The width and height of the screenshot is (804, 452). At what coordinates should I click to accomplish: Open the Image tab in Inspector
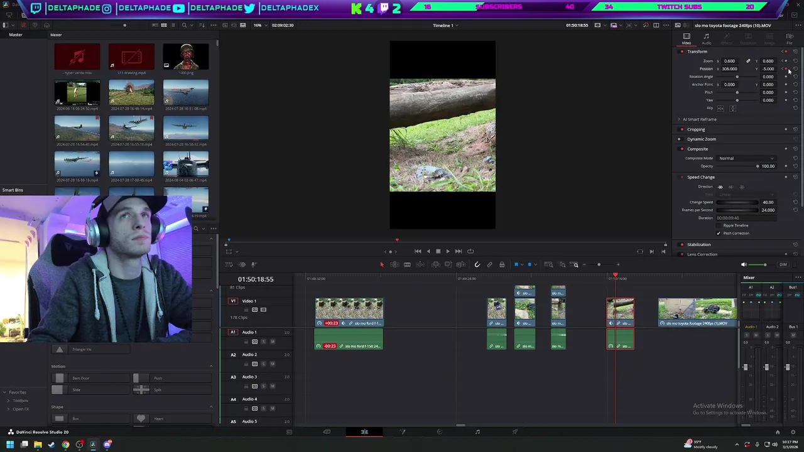tap(769, 40)
